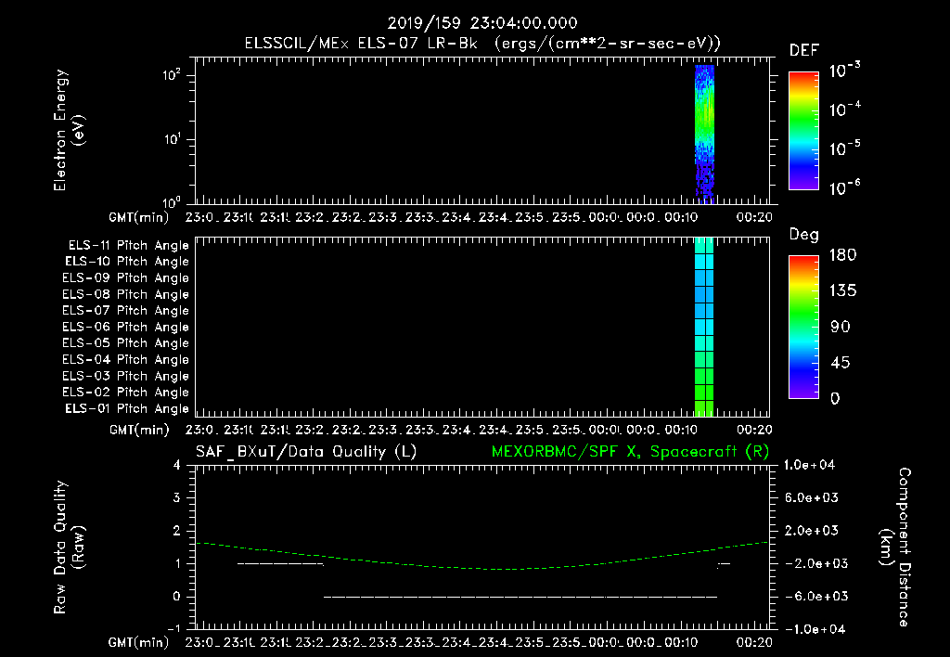Select the ELS-11 Pitch Angle row label
Screen dimensions: 950x657
pyautogui.click(x=128, y=246)
